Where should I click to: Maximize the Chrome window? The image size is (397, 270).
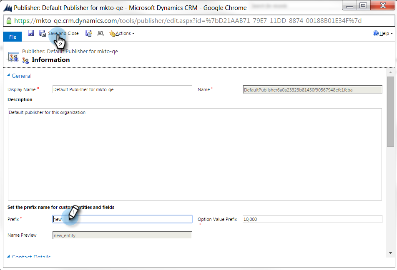point(363,5)
